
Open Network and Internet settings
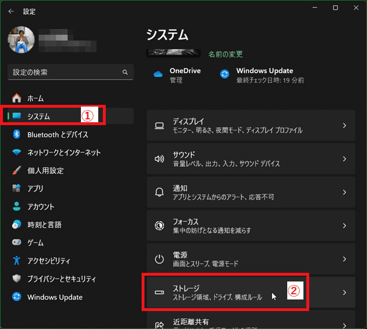point(64,152)
